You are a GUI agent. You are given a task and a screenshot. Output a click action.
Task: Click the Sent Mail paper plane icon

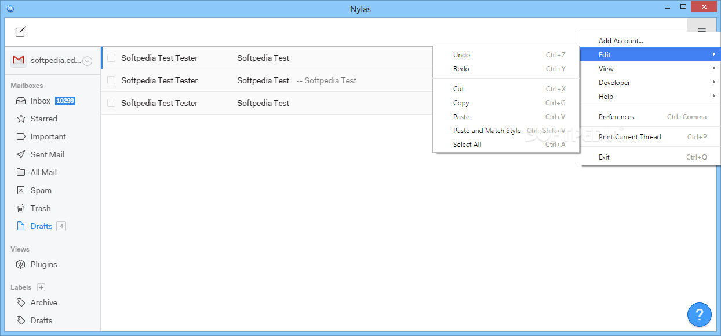21,154
